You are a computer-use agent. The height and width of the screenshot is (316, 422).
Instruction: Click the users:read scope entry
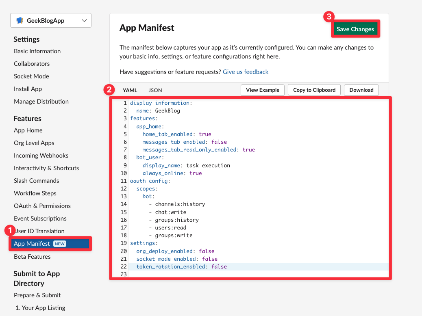171,228
